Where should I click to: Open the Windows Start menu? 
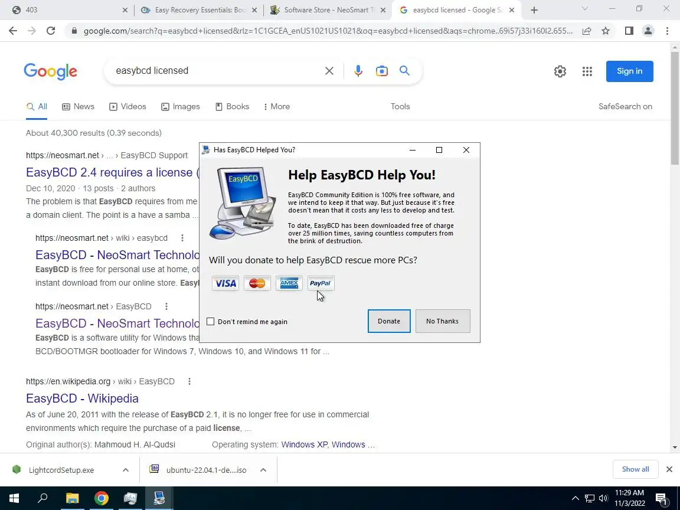14,498
